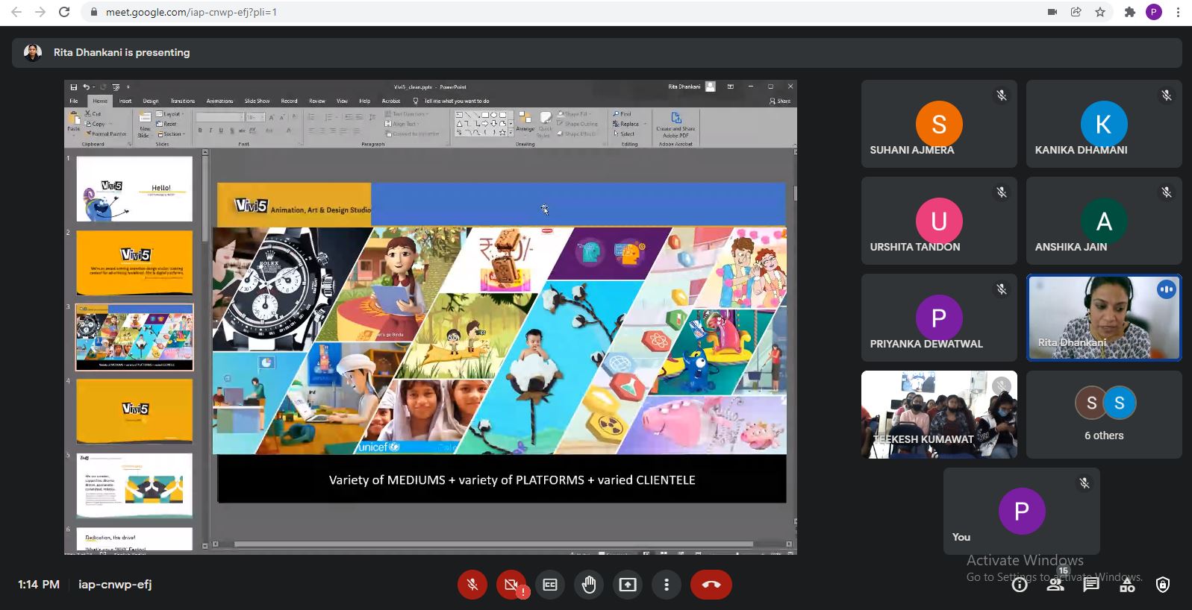Click Rita Dhankani's video tile
The height and width of the screenshot is (610, 1192).
coord(1103,318)
